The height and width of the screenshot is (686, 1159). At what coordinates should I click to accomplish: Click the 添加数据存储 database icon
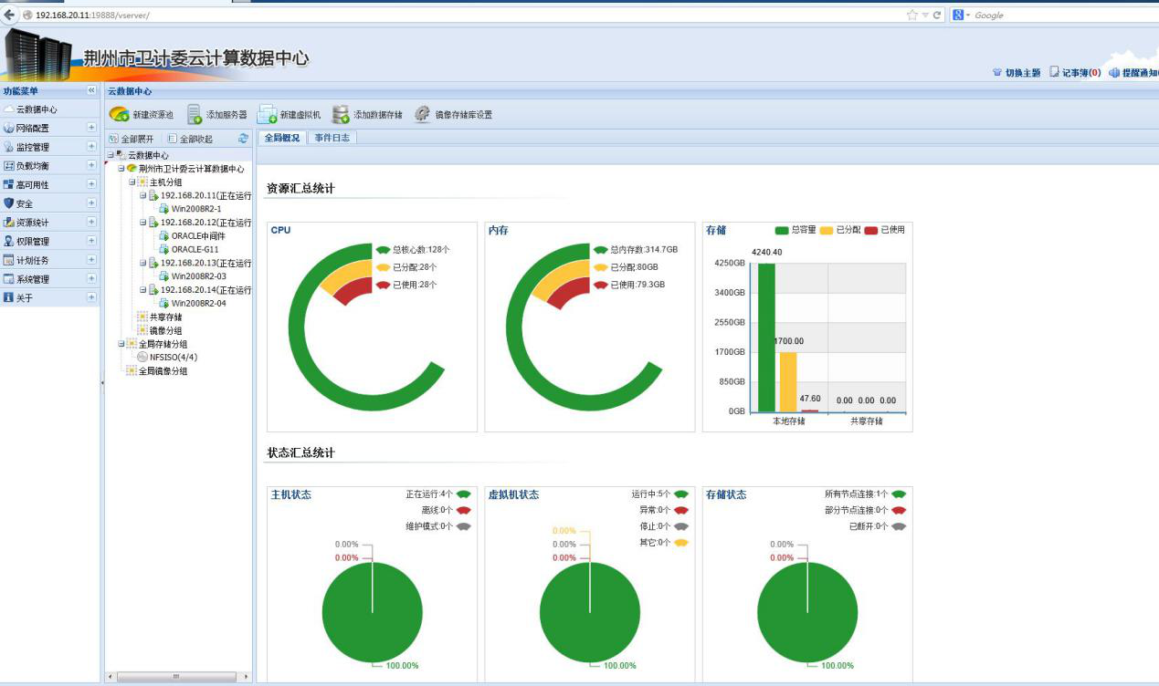coord(341,115)
